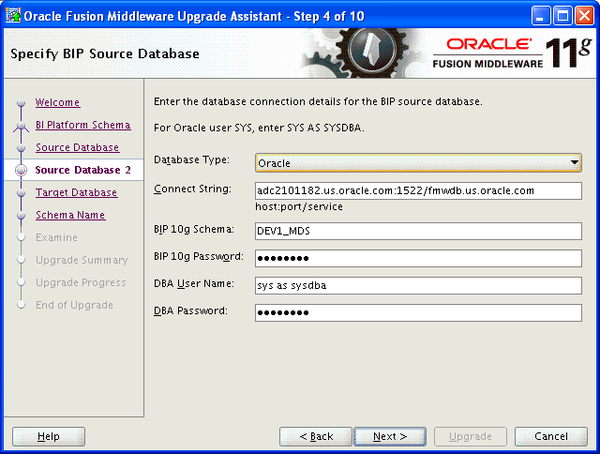Screen dimensions: 600x454
Task: Click the Upgrade Assistant title bar icon
Action: [13, 16]
